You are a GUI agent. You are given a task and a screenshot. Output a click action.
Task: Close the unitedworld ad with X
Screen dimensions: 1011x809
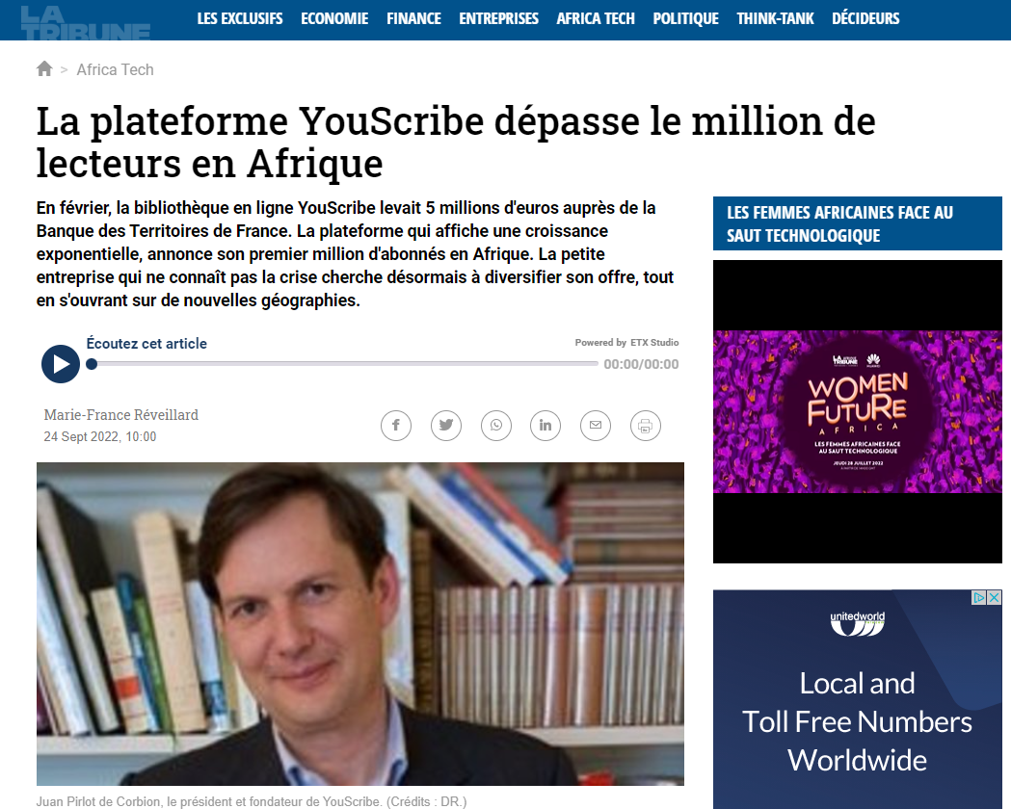[995, 598]
